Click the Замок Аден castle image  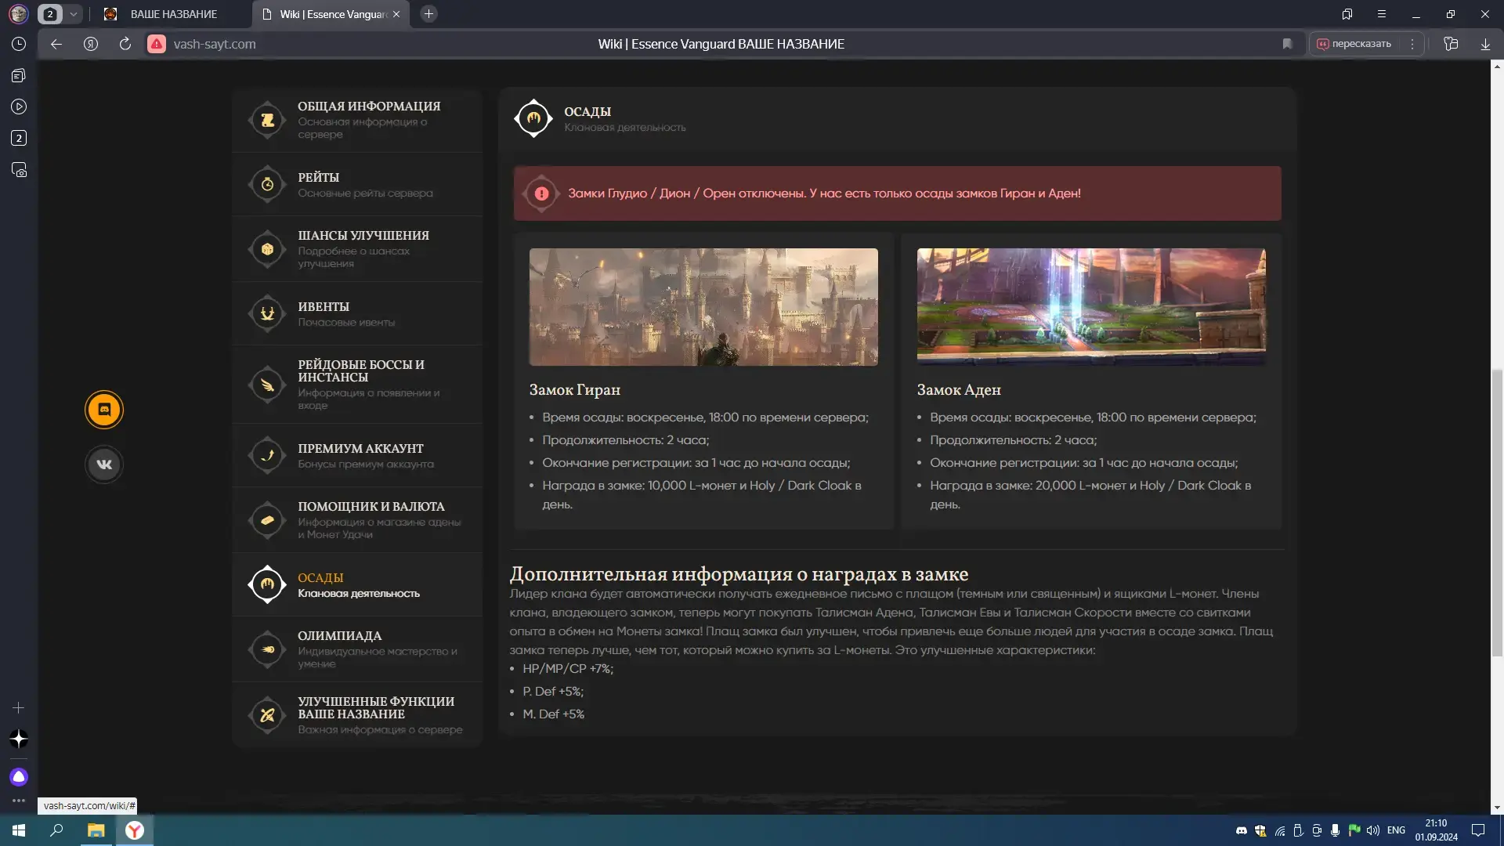coord(1091,307)
